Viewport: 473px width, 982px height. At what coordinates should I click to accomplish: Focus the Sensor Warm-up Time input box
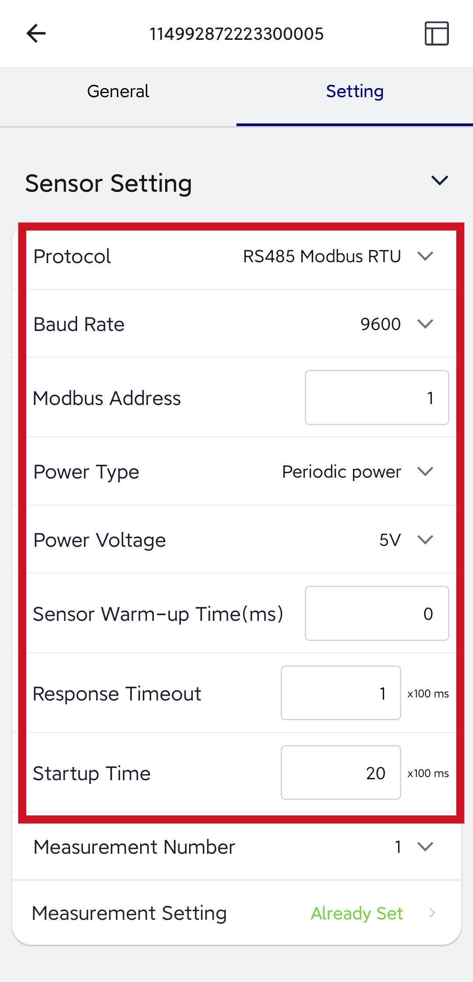point(377,613)
